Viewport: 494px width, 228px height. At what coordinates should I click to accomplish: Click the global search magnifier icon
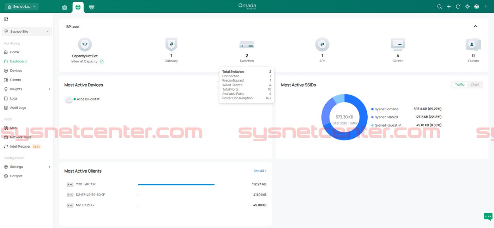click(439, 7)
